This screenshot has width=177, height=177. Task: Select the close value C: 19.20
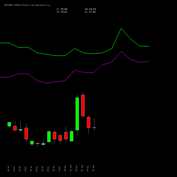click(62, 9)
